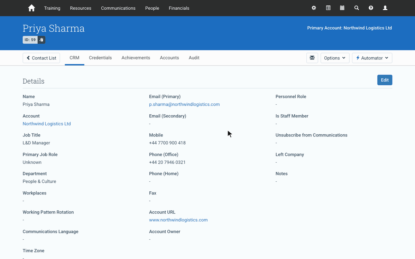Open the People menu
This screenshot has width=415, height=259.
click(x=152, y=8)
